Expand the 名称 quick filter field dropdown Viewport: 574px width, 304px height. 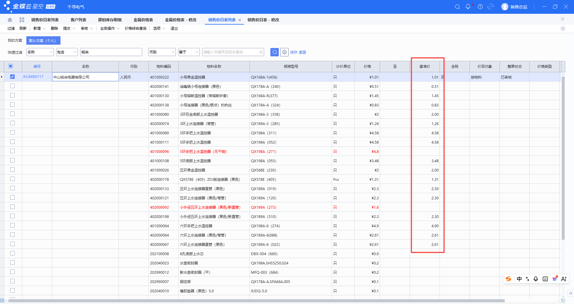point(40,52)
